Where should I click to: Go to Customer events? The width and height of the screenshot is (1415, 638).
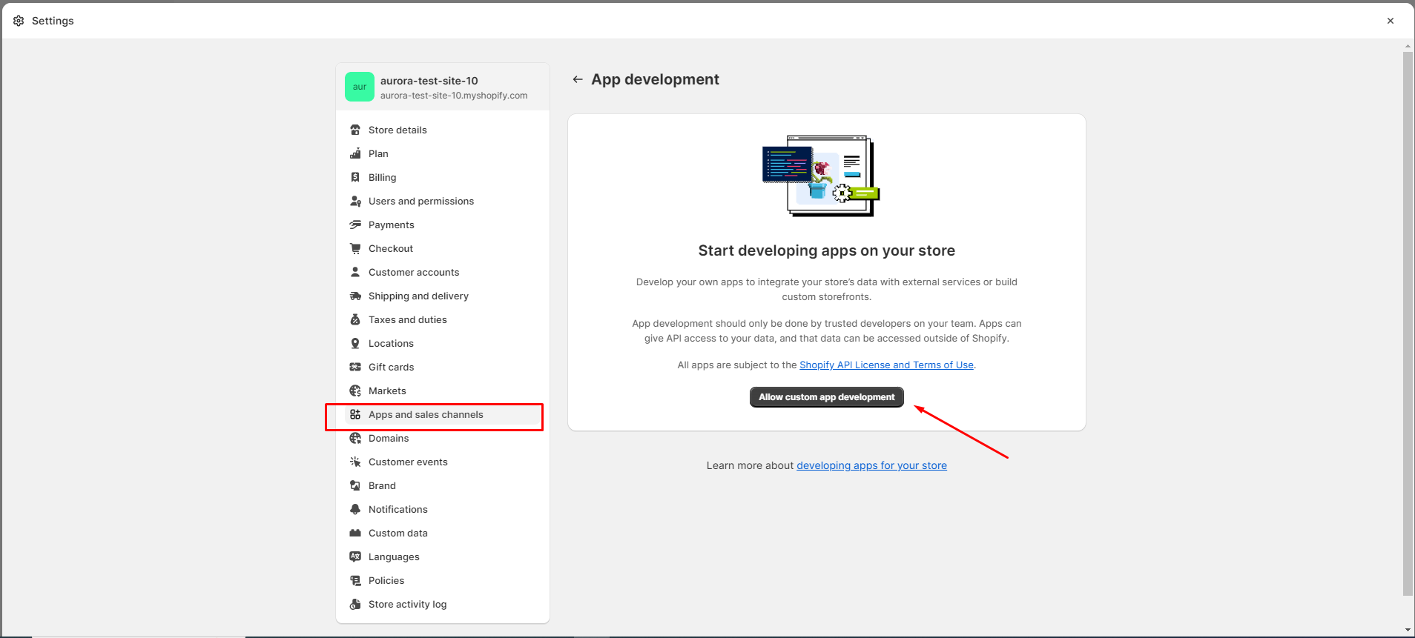pyautogui.click(x=443, y=462)
